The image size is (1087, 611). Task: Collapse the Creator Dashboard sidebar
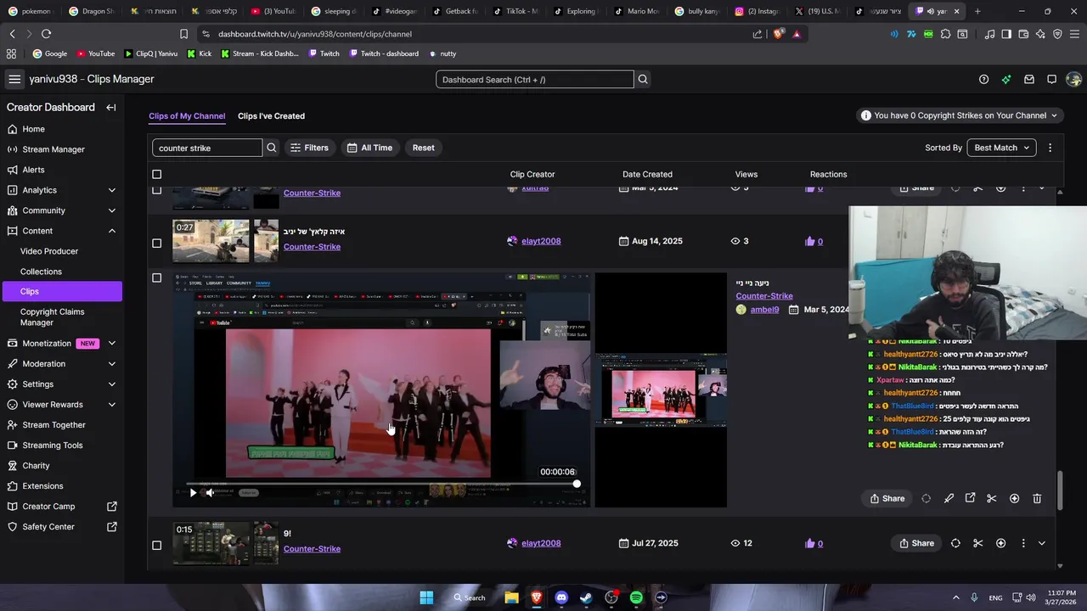point(110,107)
